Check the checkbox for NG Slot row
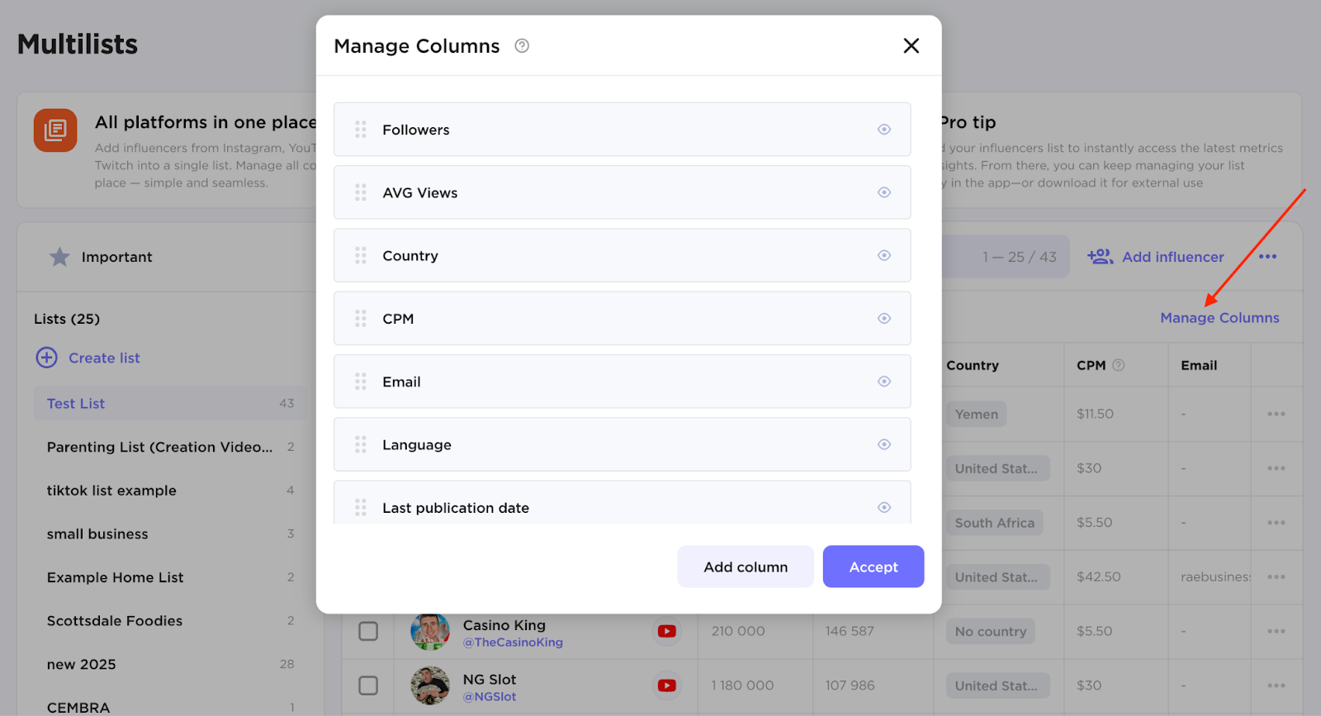 coord(368,685)
